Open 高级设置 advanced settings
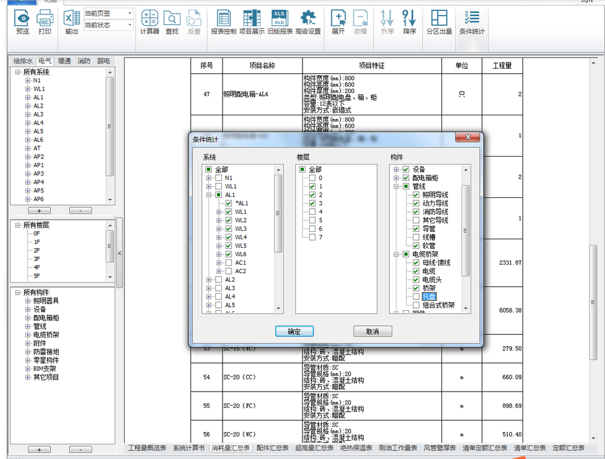The width and height of the screenshot is (605, 459). (x=308, y=22)
